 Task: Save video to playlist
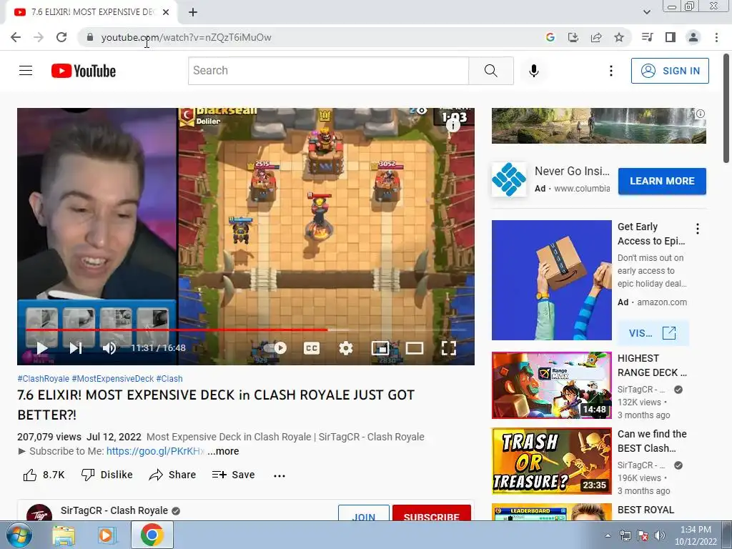233,475
